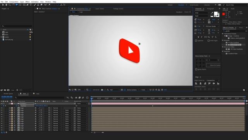The width and height of the screenshot is (248, 140).
Task: Select the Selection arrow tool
Action: point(3,5)
